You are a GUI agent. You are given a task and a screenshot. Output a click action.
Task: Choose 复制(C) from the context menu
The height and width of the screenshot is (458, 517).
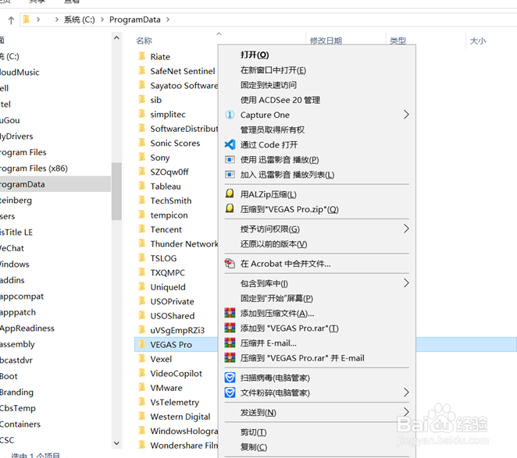pyautogui.click(x=254, y=447)
